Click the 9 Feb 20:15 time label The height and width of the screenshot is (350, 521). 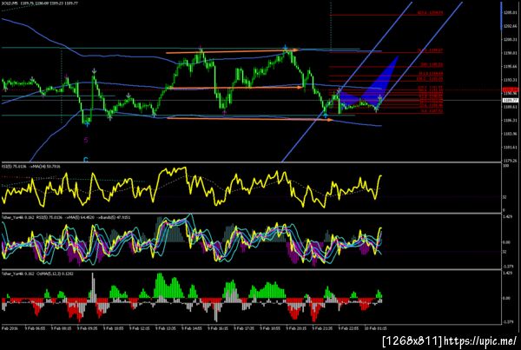(296, 328)
